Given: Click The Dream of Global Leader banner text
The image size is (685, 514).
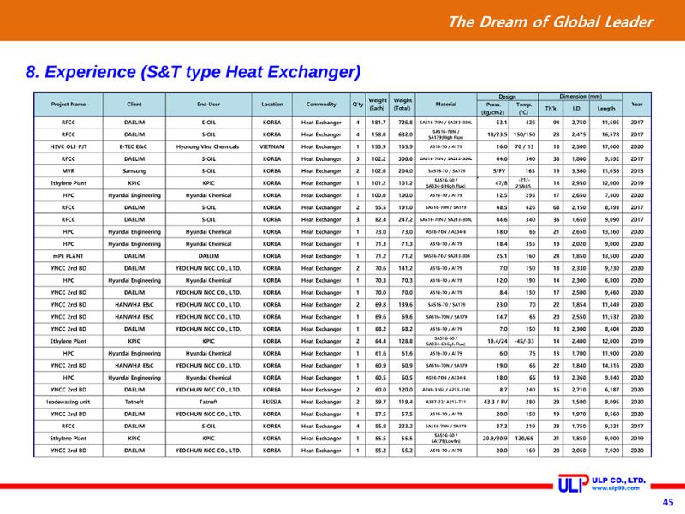Looking at the screenshot, I should [551, 22].
